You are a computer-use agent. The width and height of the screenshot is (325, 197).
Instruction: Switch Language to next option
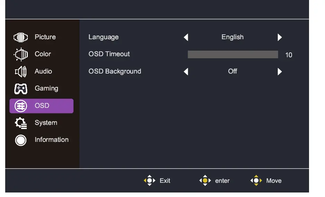click(x=280, y=37)
